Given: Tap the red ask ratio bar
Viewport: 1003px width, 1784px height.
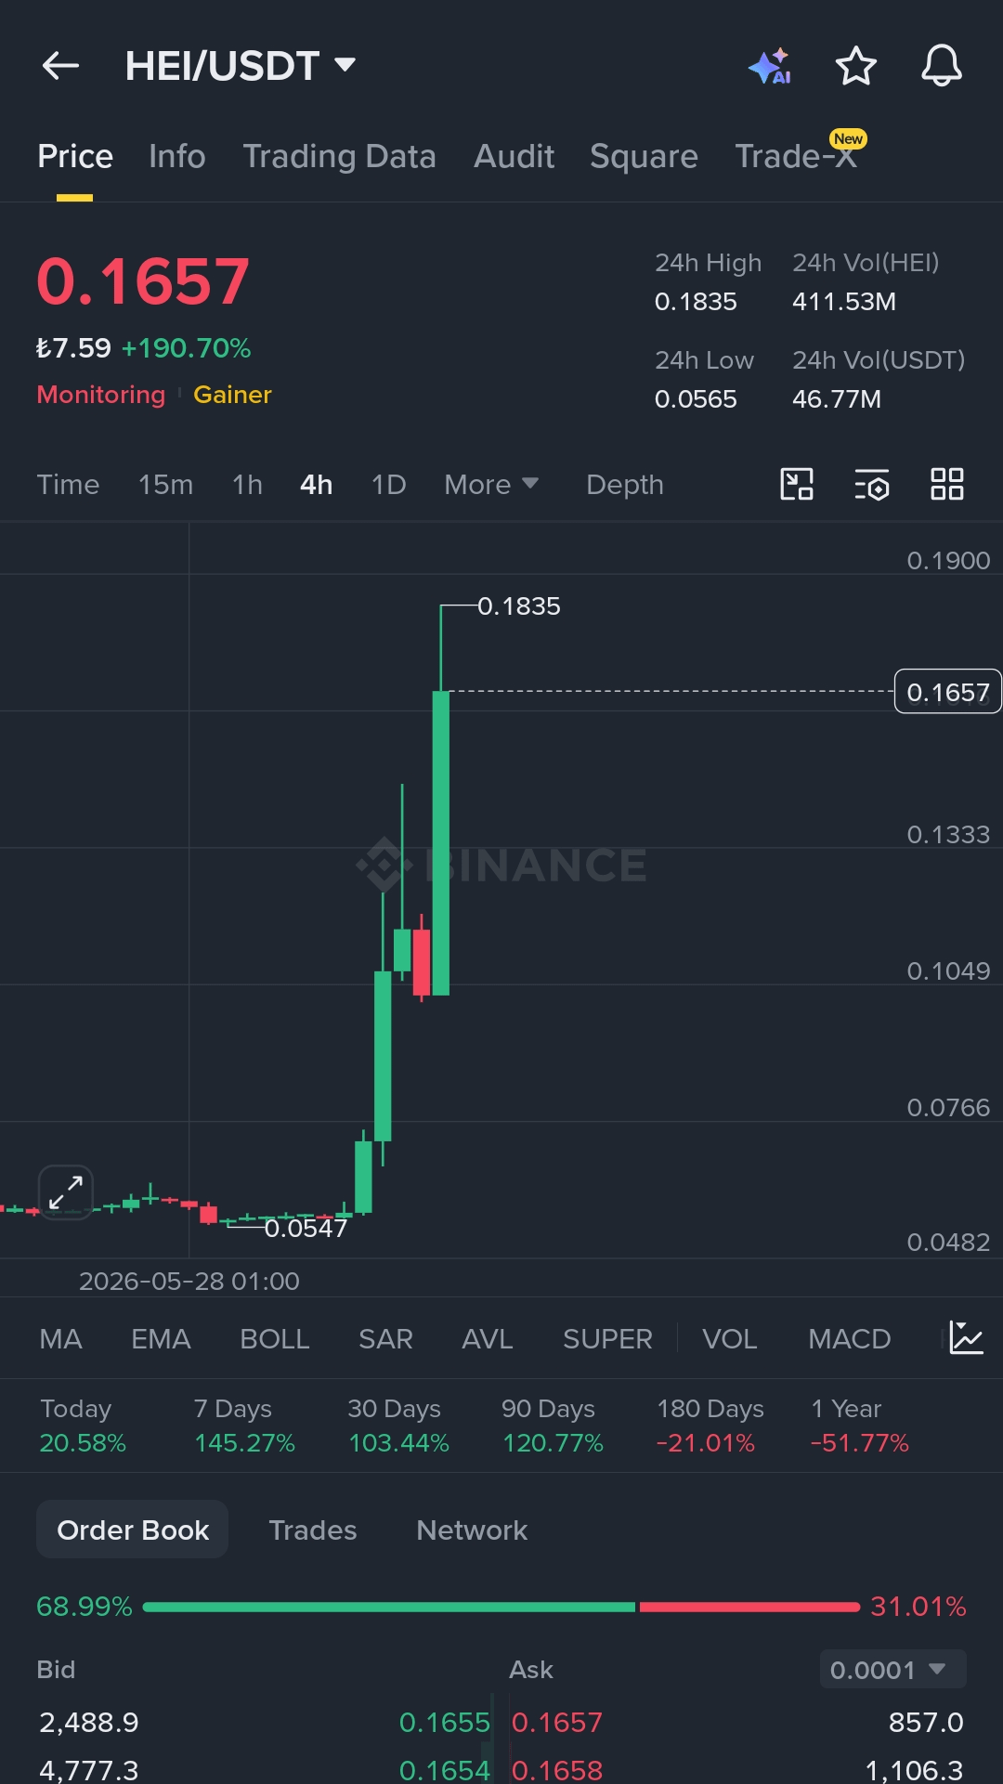Looking at the screenshot, I should click(749, 1607).
